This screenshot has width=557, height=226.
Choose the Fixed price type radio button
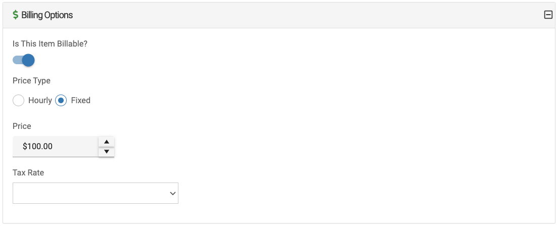(x=61, y=100)
